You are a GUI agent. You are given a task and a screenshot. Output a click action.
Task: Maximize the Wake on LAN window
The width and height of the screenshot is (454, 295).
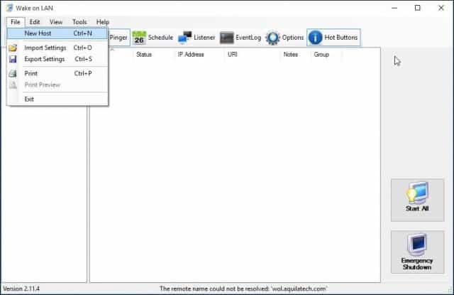[x=417, y=8]
